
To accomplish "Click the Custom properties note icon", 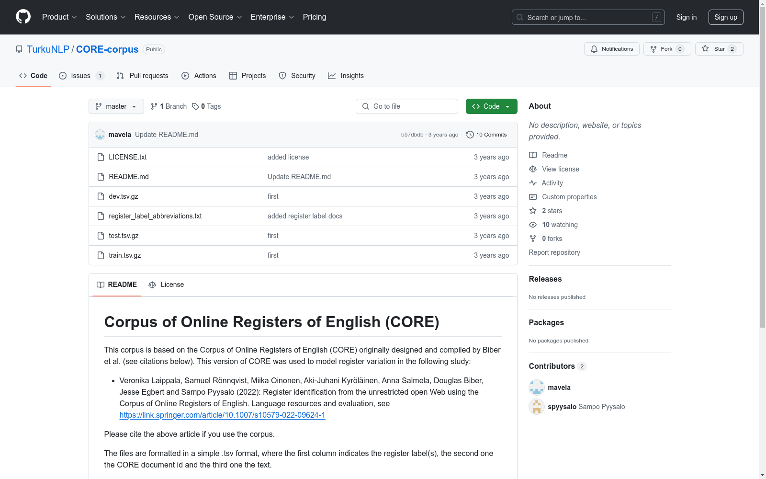I will pos(533,197).
